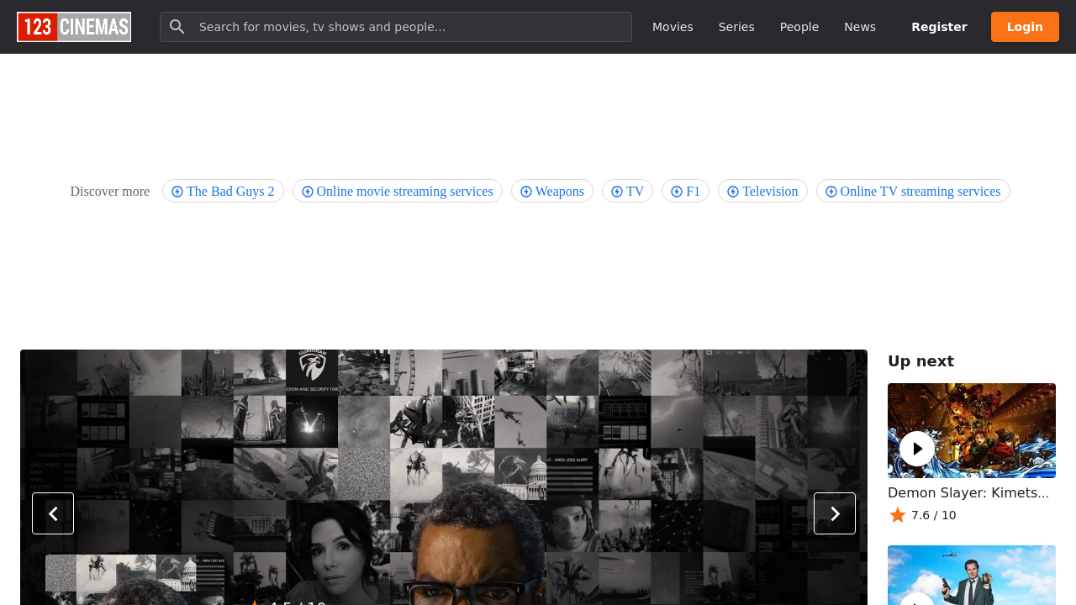
Task: Click the small poster thumbnail in slider
Action: point(134,580)
